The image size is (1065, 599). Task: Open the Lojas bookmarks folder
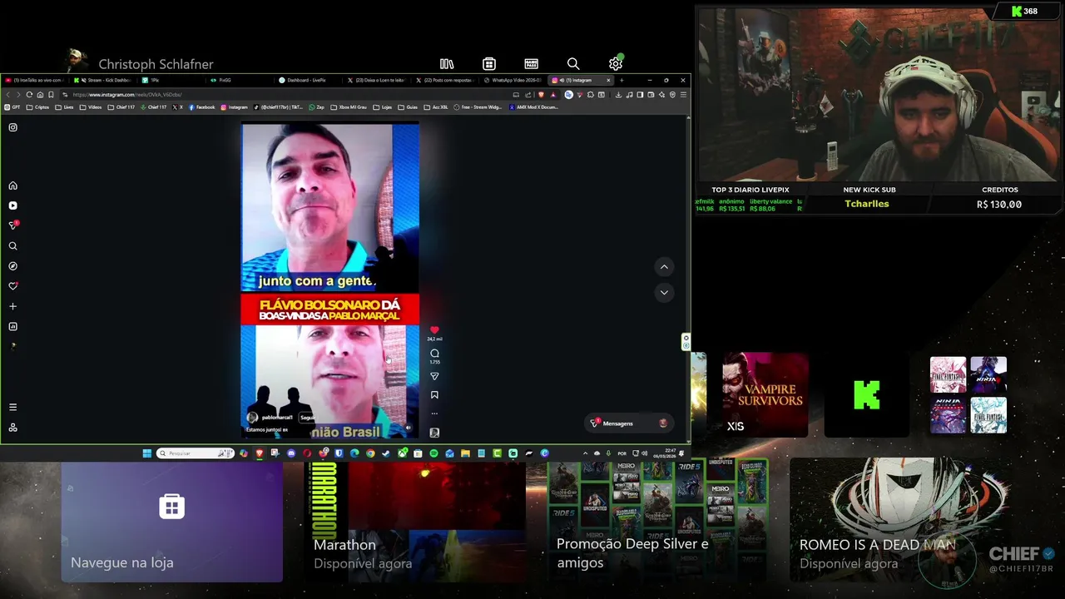point(382,107)
